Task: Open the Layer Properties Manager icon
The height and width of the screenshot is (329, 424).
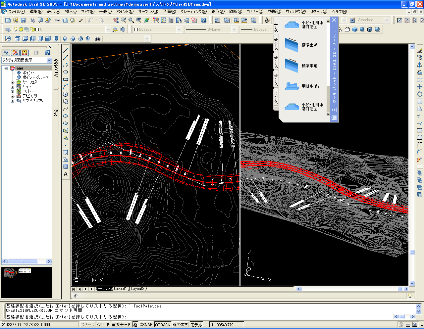Action: point(8,29)
